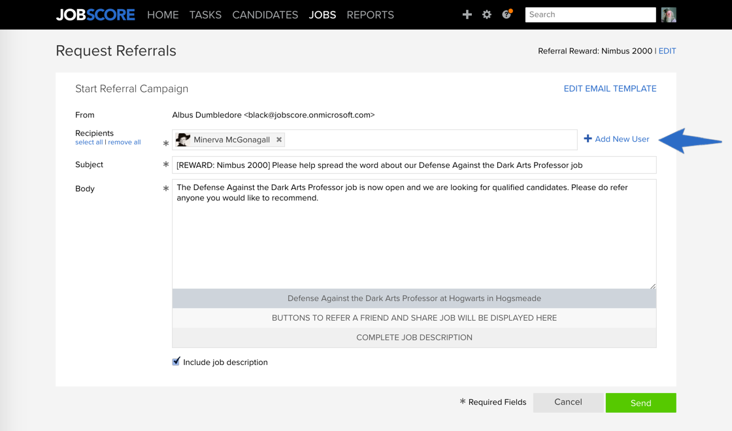This screenshot has width=732, height=431.
Task: Open TASKS in navigation
Action: coord(205,15)
